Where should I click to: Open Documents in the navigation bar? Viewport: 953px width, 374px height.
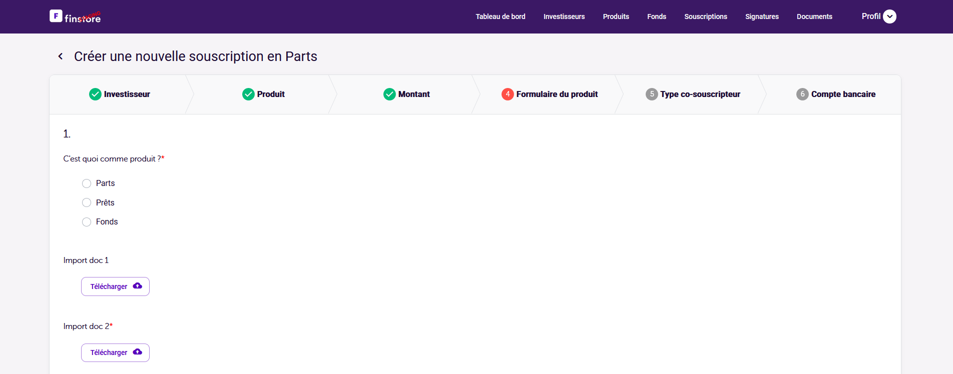[x=814, y=16]
